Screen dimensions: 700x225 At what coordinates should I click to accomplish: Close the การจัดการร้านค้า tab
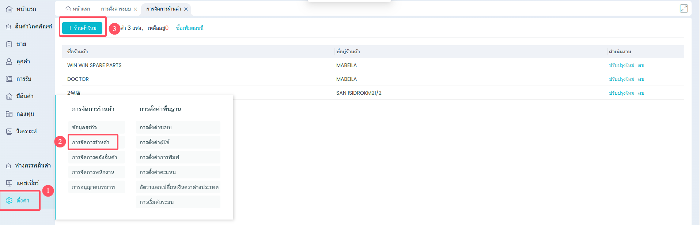(186, 9)
